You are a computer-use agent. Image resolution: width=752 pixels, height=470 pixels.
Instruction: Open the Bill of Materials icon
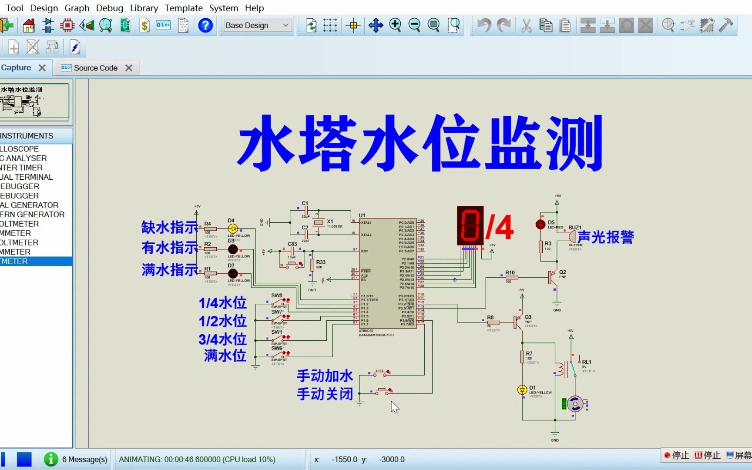tap(144, 25)
